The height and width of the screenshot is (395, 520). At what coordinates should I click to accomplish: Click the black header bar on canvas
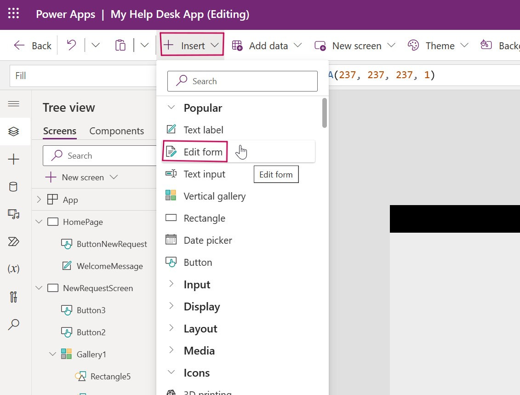tap(455, 219)
